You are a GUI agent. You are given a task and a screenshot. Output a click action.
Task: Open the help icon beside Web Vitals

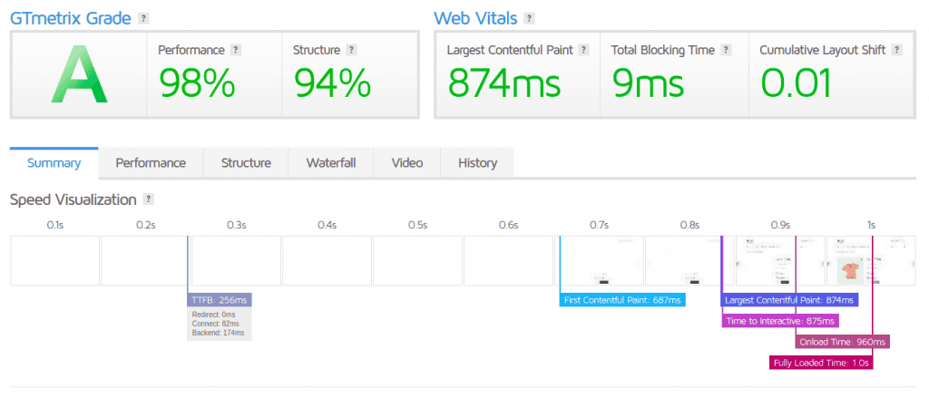point(529,18)
